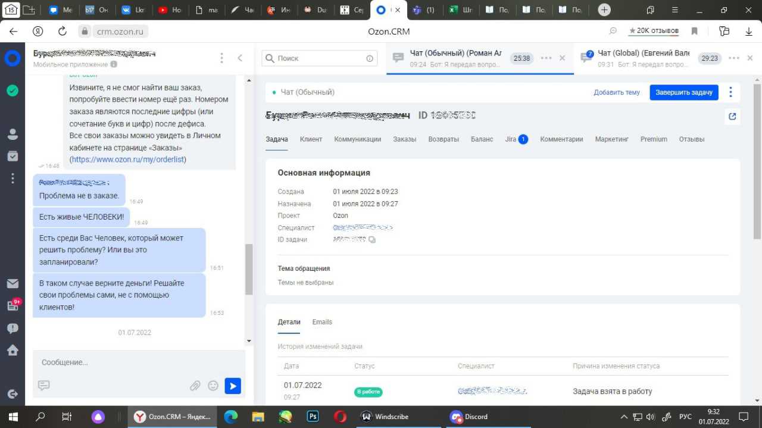Image resolution: width=762 pixels, height=428 pixels.
Task: Attach a file with the paperclip icon
Action: (x=195, y=386)
